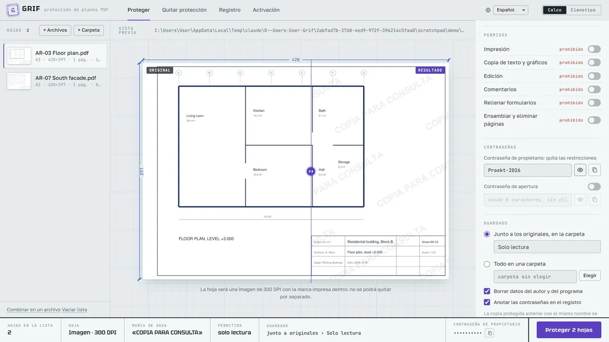Image resolution: width=609 pixels, height=342 pixels.
Task: Click the 'carpeta sin elegir' field
Action: pos(535,276)
